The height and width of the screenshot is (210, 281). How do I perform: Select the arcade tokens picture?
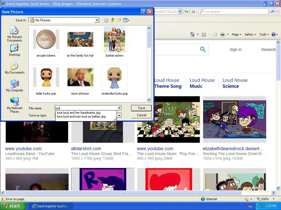click(46, 42)
